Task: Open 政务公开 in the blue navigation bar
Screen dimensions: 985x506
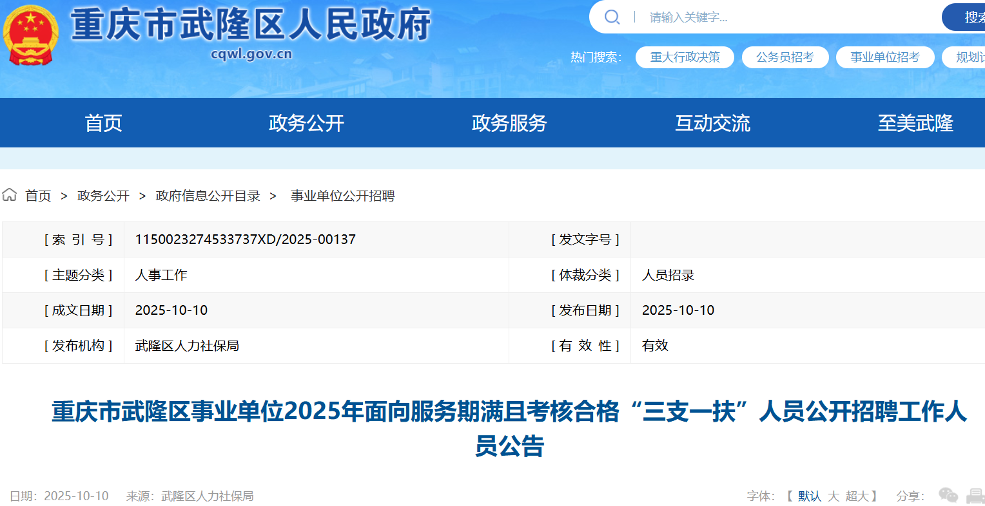Action: [x=306, y=123]
